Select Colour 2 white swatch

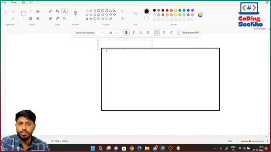click(147, 18)
